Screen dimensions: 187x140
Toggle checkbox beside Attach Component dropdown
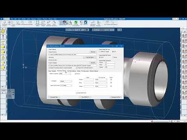point(76,74)
